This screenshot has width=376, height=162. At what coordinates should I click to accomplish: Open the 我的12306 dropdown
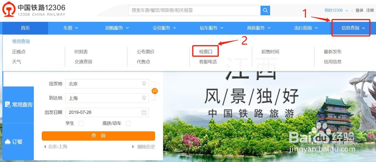pos(336,10)
